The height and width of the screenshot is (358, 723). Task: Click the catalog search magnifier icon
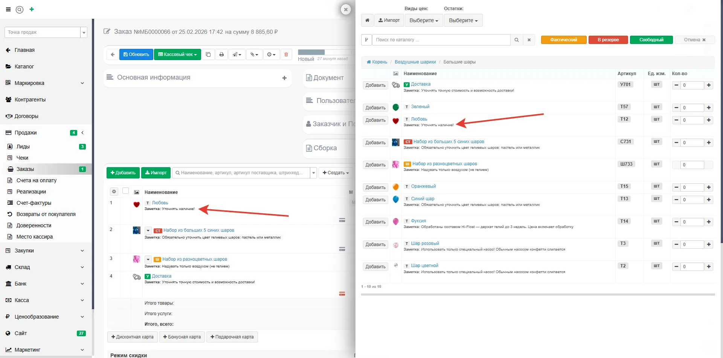tap(517, 40)
